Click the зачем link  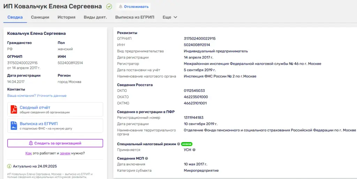coord(65,153)
